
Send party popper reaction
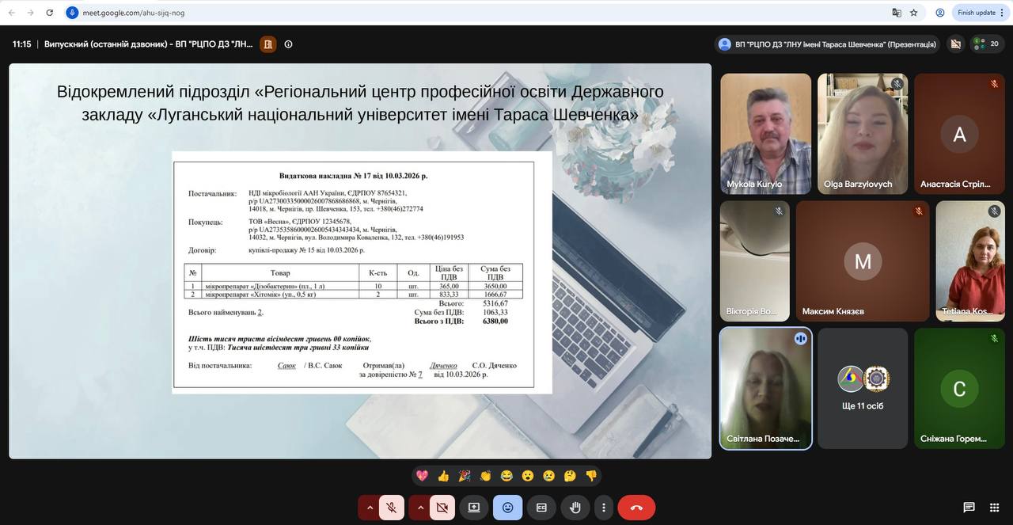point(465,476)
